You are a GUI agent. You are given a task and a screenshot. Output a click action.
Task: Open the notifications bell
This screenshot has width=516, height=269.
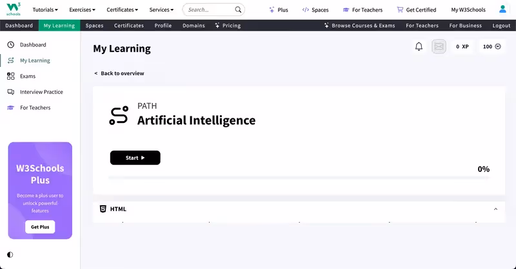419,46
